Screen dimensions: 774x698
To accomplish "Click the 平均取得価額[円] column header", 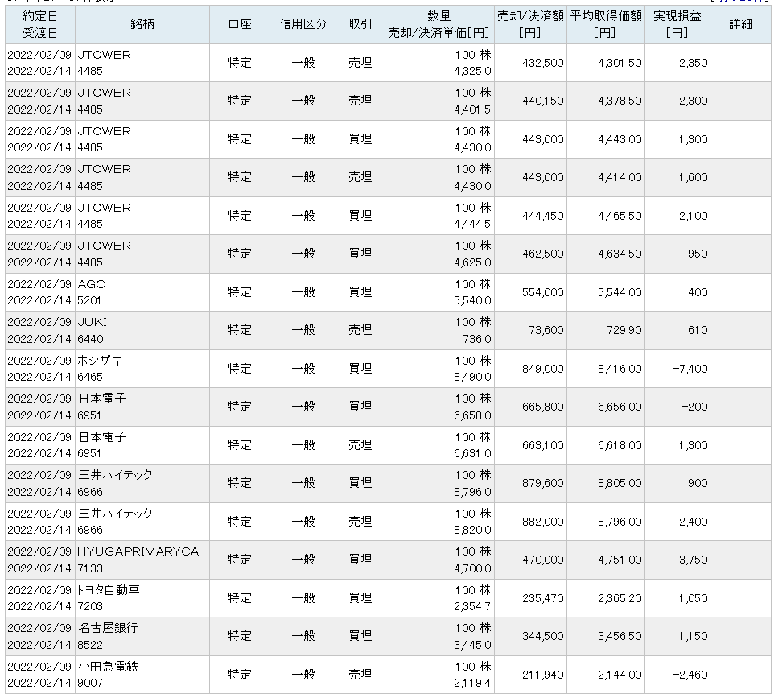I will tap(606, 24).
